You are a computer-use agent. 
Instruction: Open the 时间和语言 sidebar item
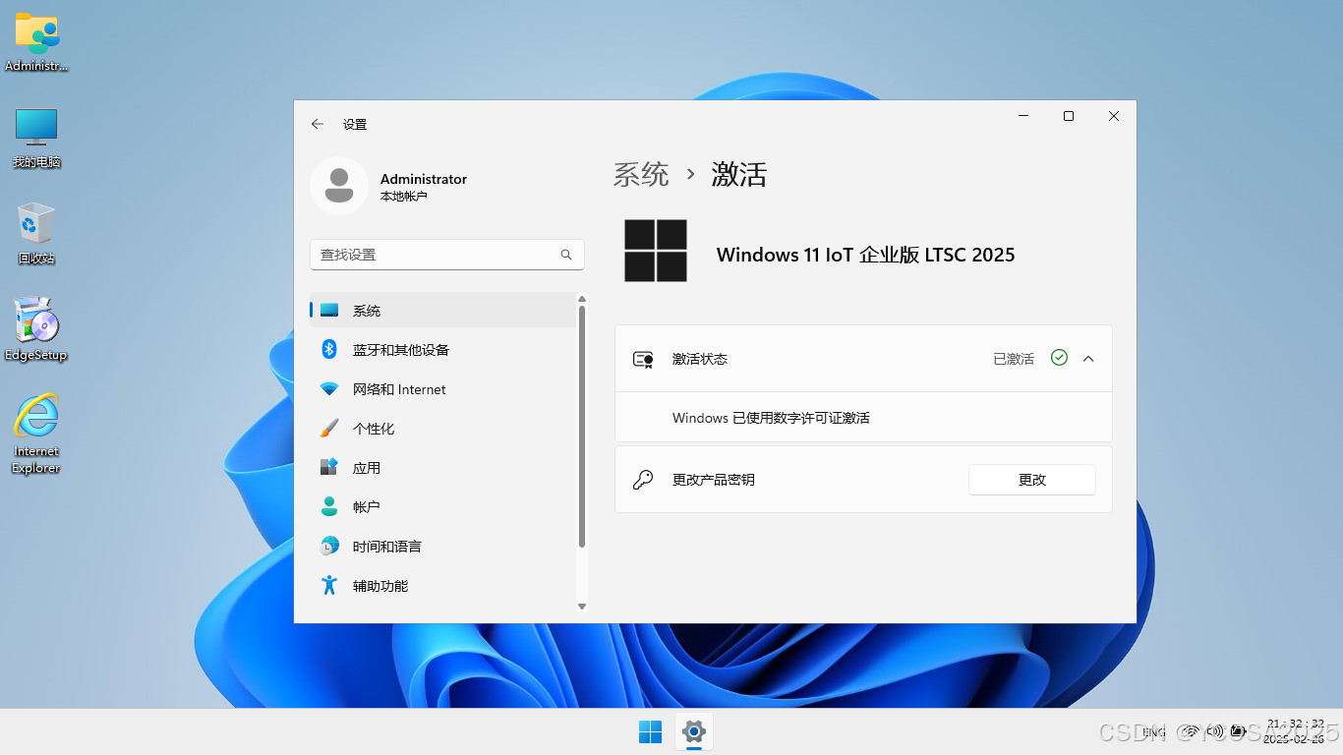point(442,546)
